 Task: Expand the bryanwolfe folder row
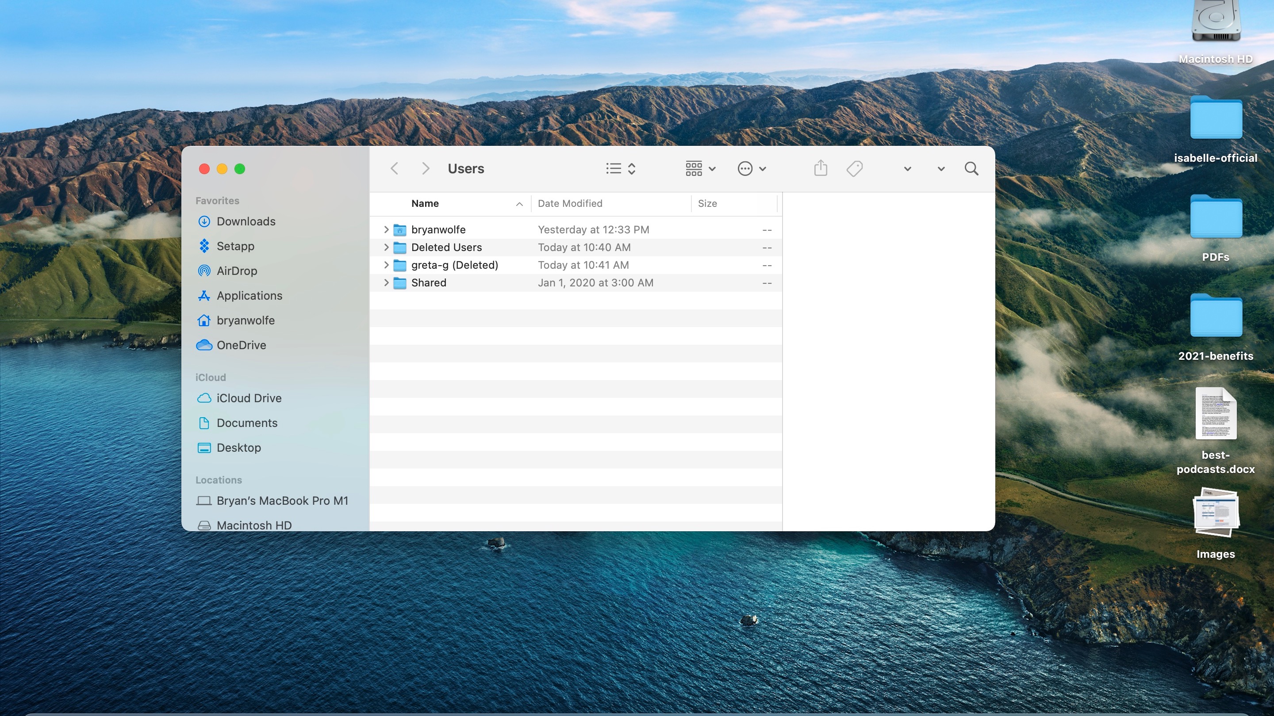tap(385, 230)
